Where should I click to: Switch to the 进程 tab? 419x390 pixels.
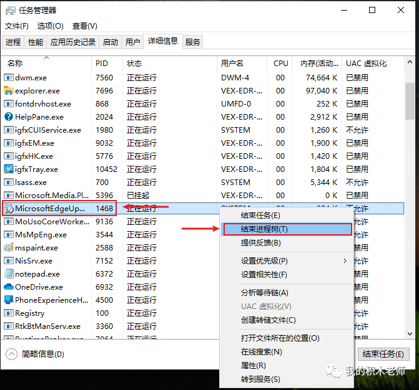[x=13, y=42]
